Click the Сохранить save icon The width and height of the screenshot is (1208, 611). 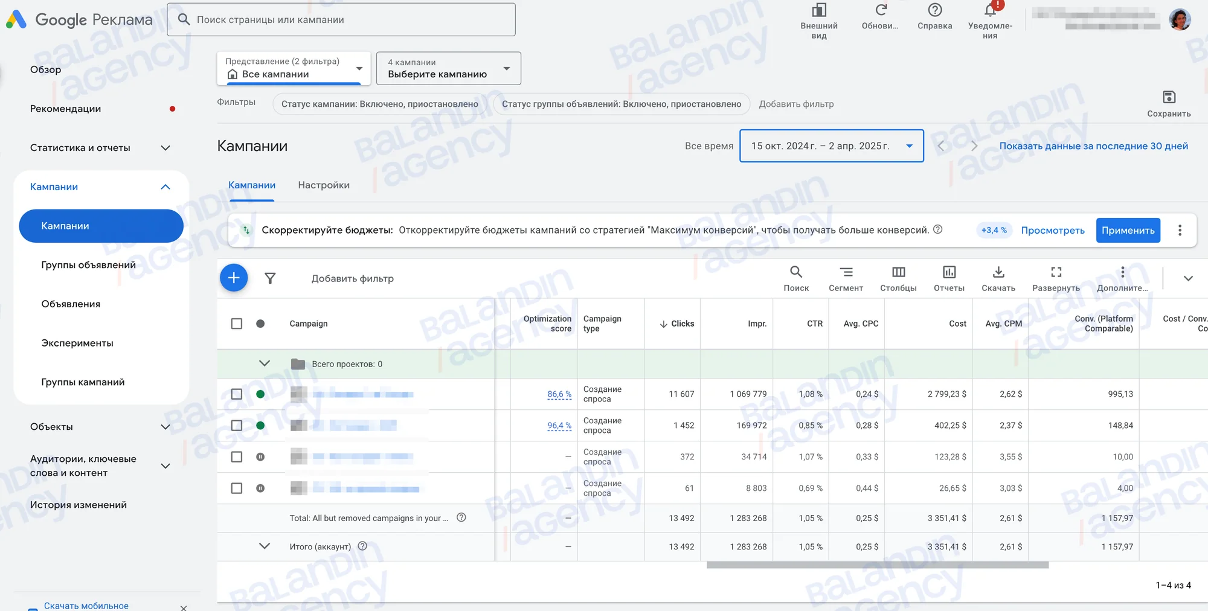click(1169, 97)
